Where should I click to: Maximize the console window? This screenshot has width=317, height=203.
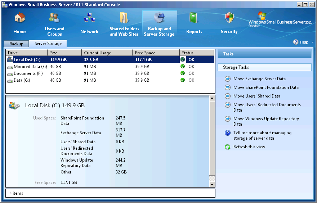click(x=306, y=4)
